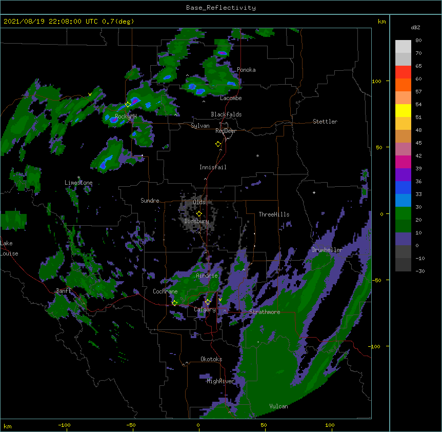Click the 0 tick on the vertical axis

[381, 214]
